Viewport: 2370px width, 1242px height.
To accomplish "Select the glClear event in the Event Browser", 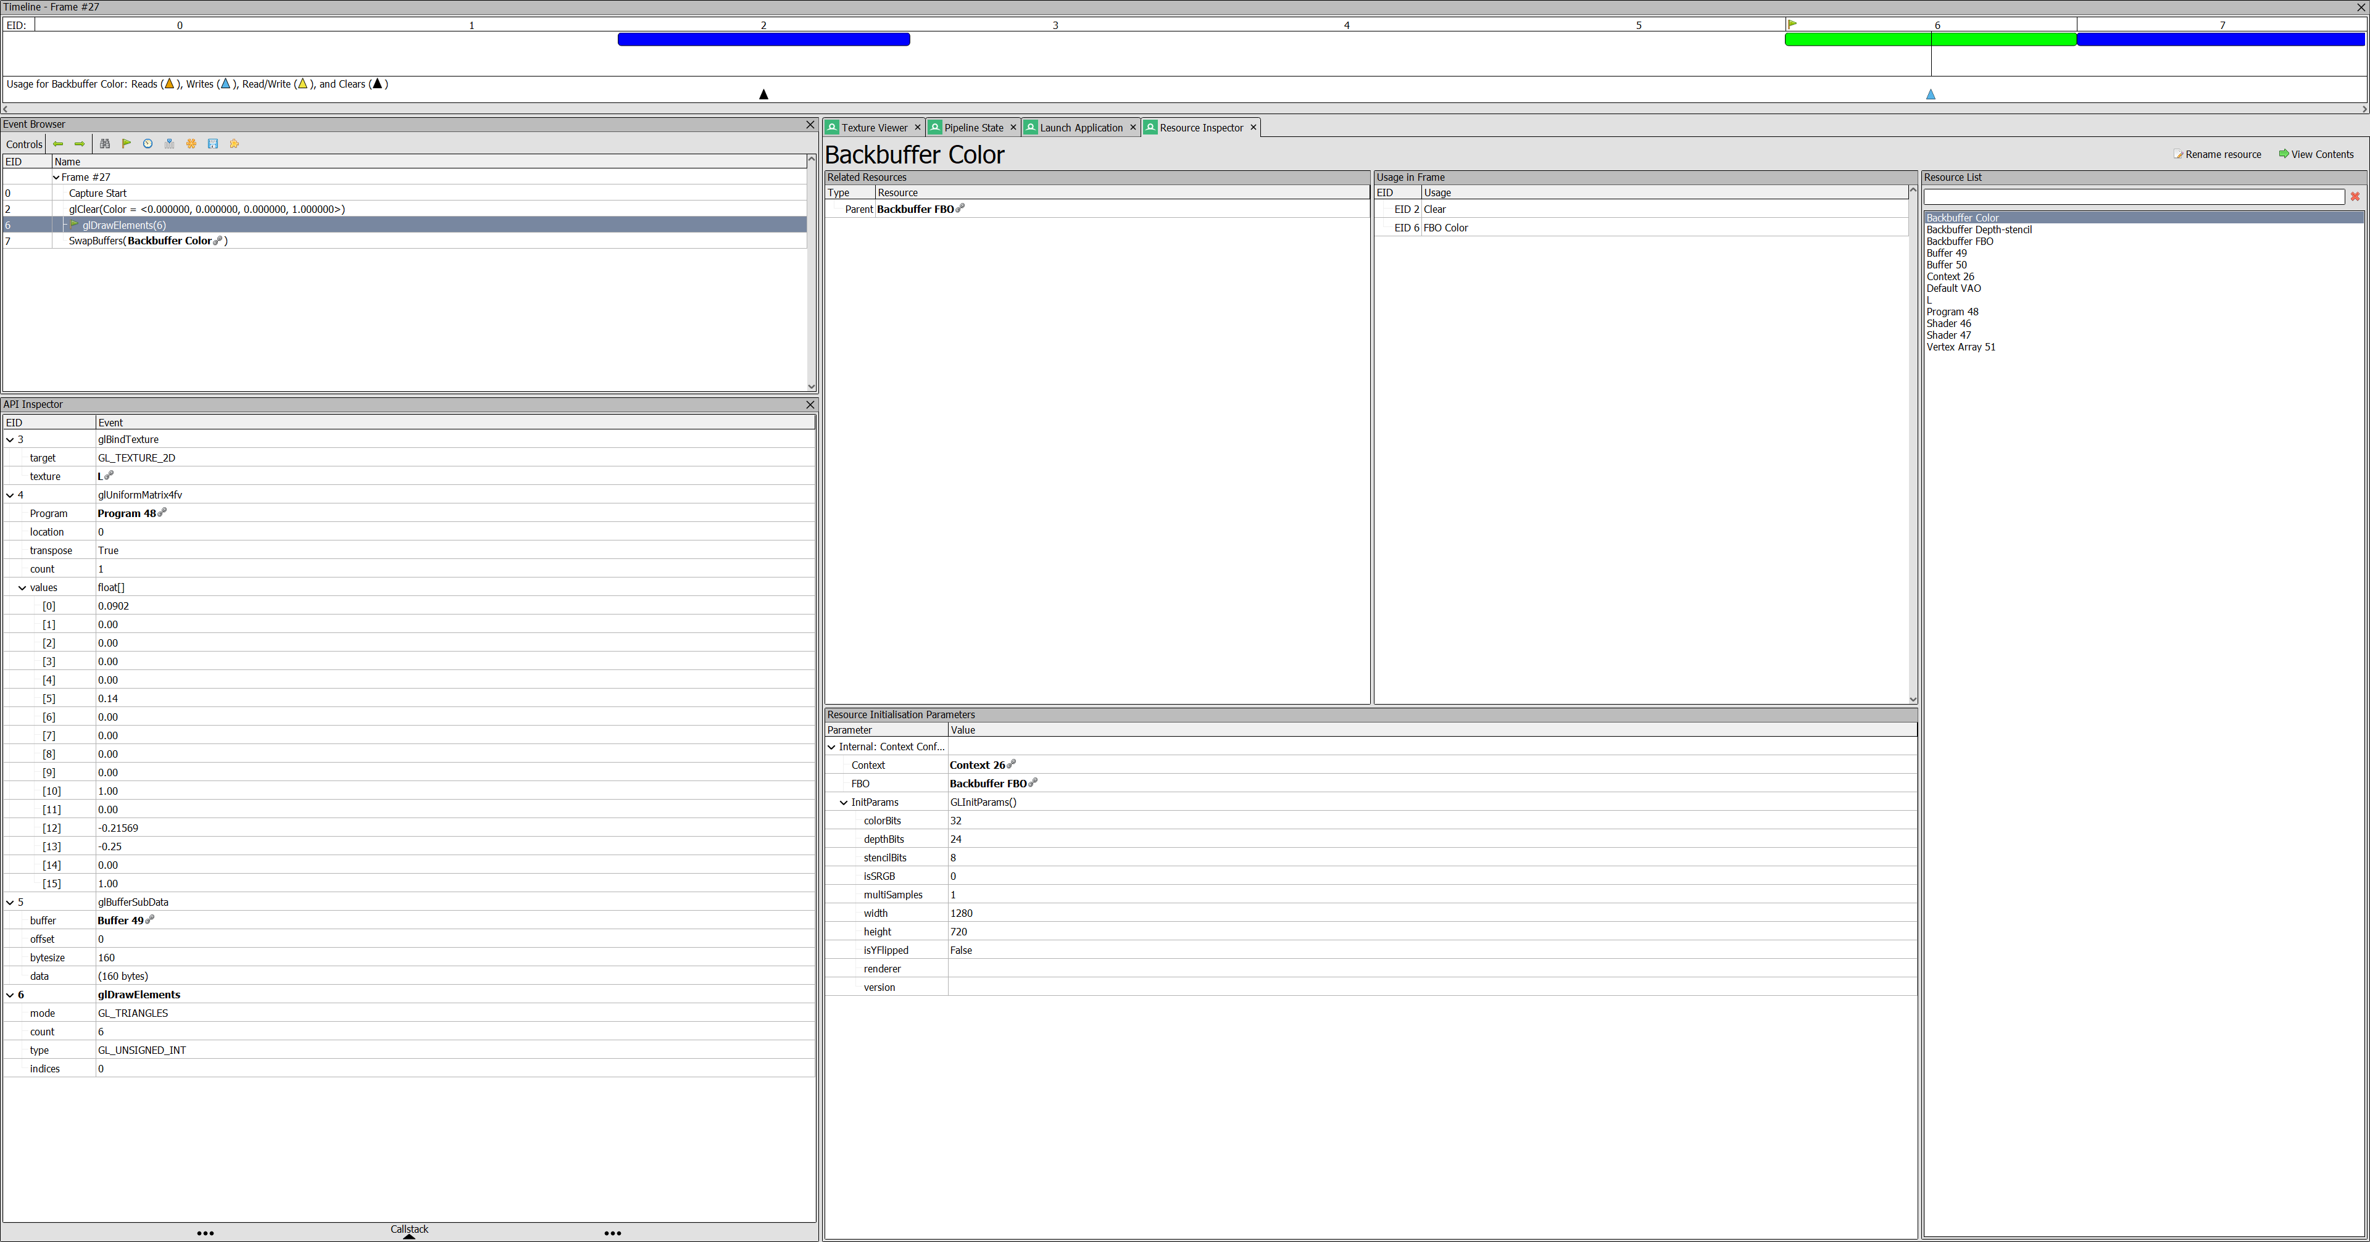I will [x=207, y=209].
